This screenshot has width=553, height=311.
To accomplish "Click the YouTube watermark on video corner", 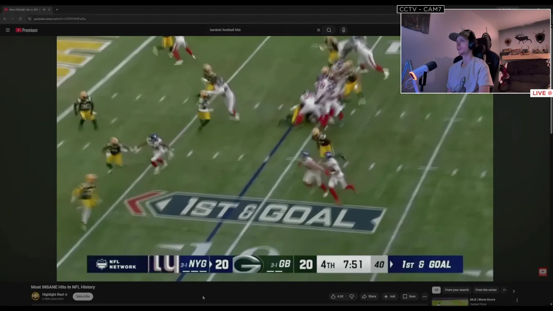I will 543,272.
